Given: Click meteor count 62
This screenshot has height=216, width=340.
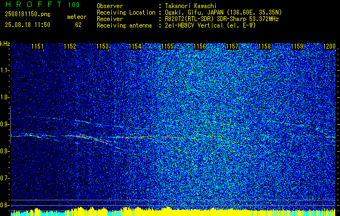Looking at the screenshot, I should (x=78, y=25).
